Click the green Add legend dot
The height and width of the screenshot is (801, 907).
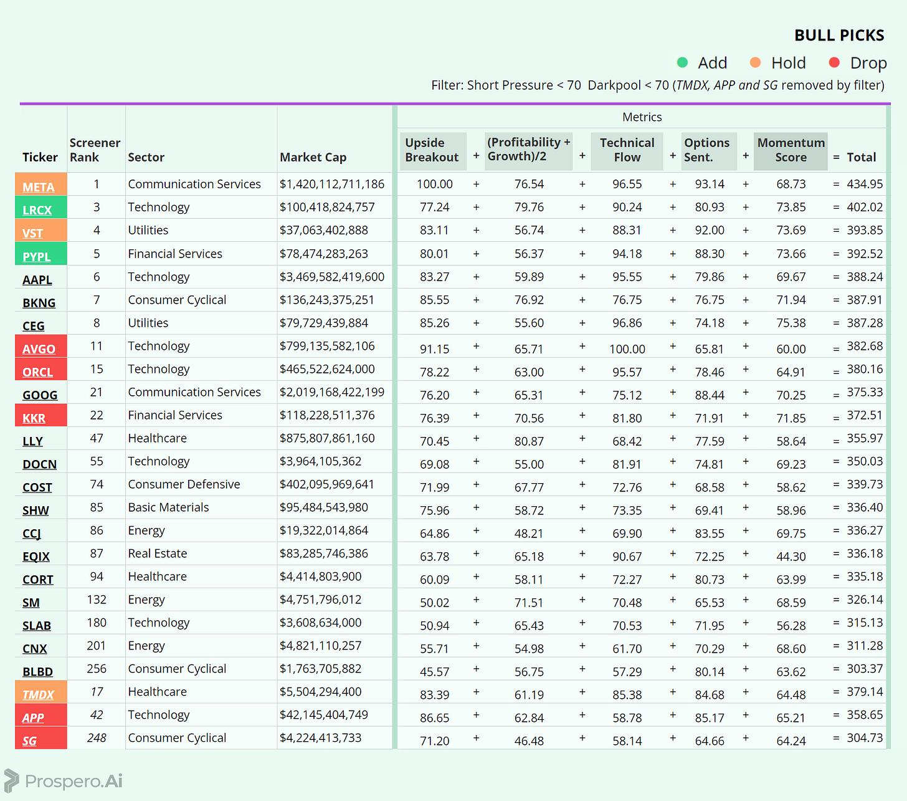[x=682, y=62]
